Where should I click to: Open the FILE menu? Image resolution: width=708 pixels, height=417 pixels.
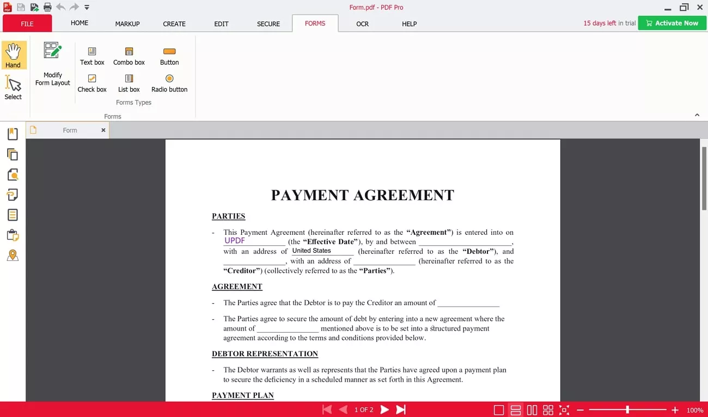pyautogui.click(x=26, y=23)
